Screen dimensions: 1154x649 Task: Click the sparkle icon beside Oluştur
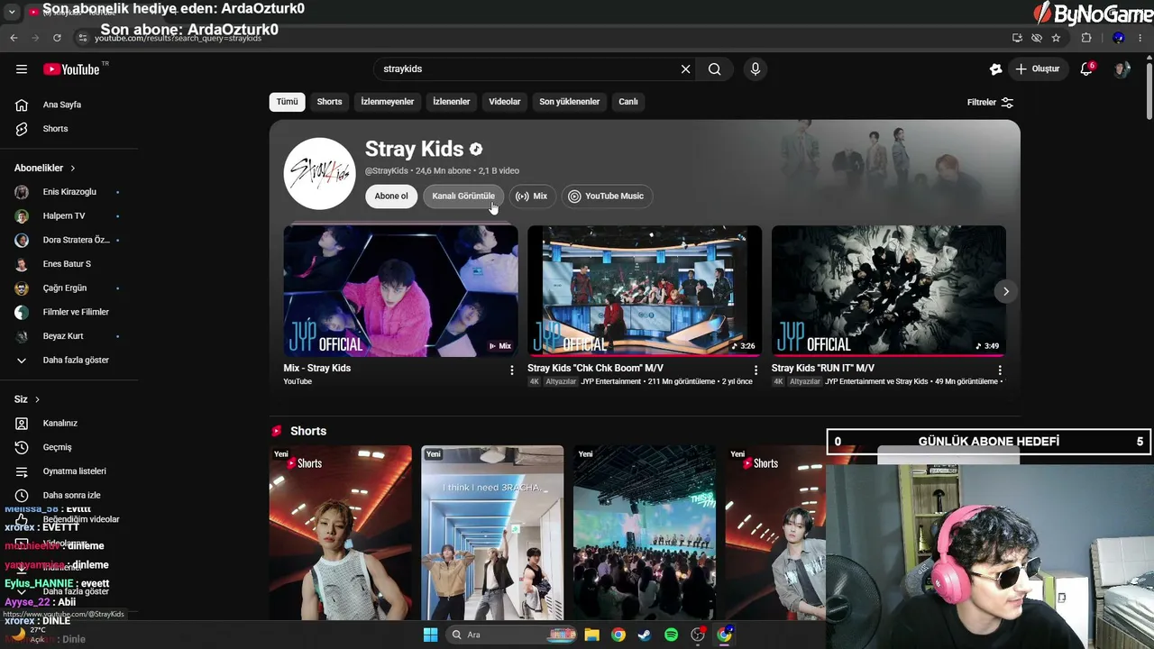coord(995,69)
